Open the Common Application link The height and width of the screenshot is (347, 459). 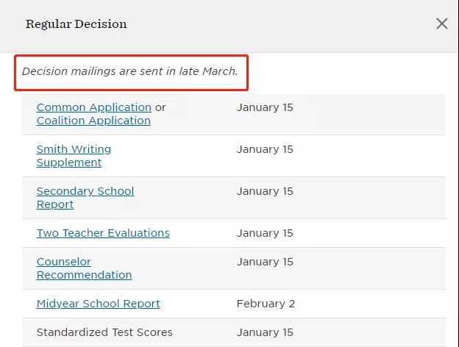93,107
